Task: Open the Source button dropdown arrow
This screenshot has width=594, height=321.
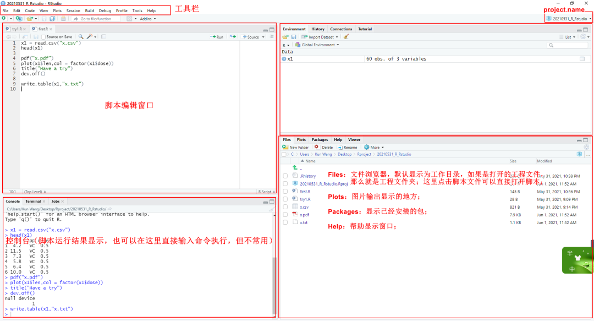Action: pyautogui.click(x=263, y=37)
